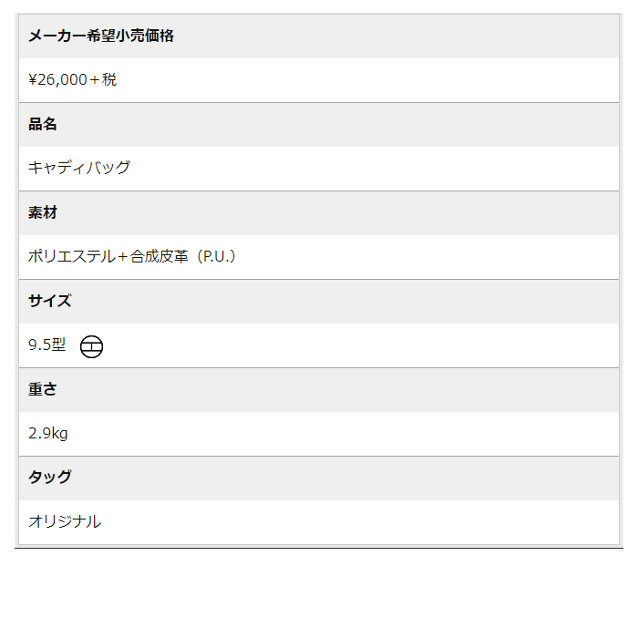Click the オリジナル tag value
This screenshot has height=638, width=638.
point(65,521)
